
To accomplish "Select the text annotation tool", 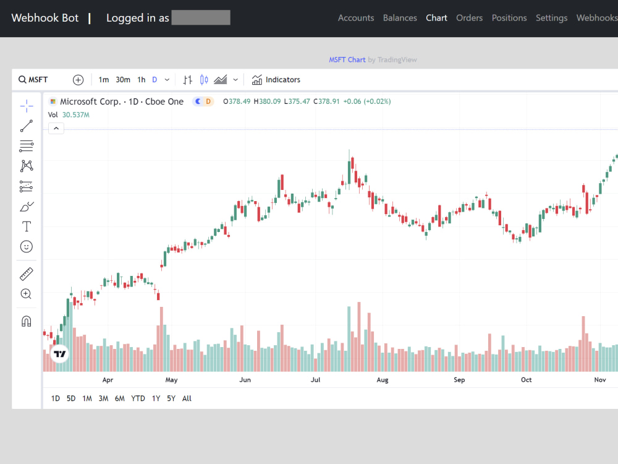I will point(26,226).
